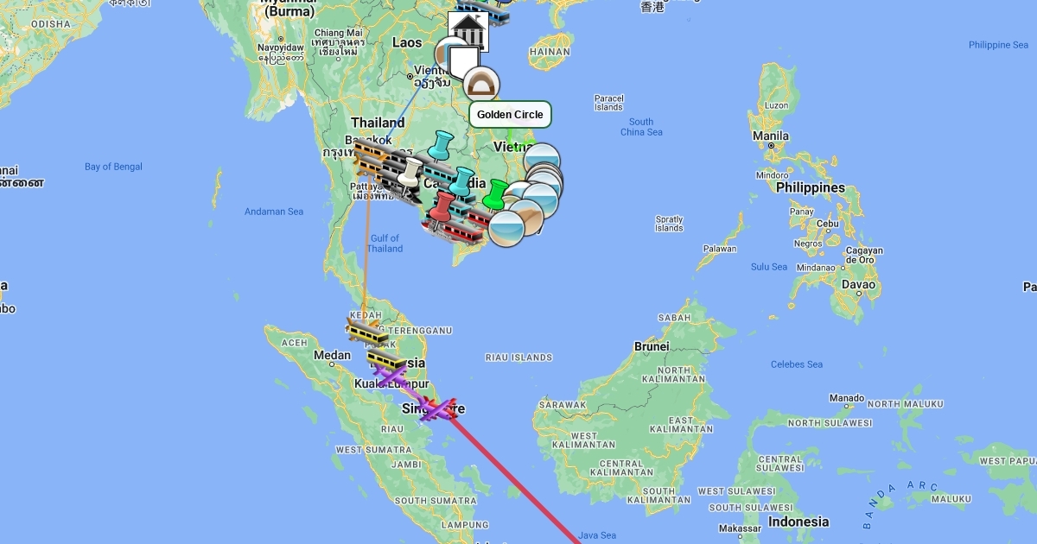
Task: Select the cyan pushpin north of Cambodia
Action: [x=442, y=145]
